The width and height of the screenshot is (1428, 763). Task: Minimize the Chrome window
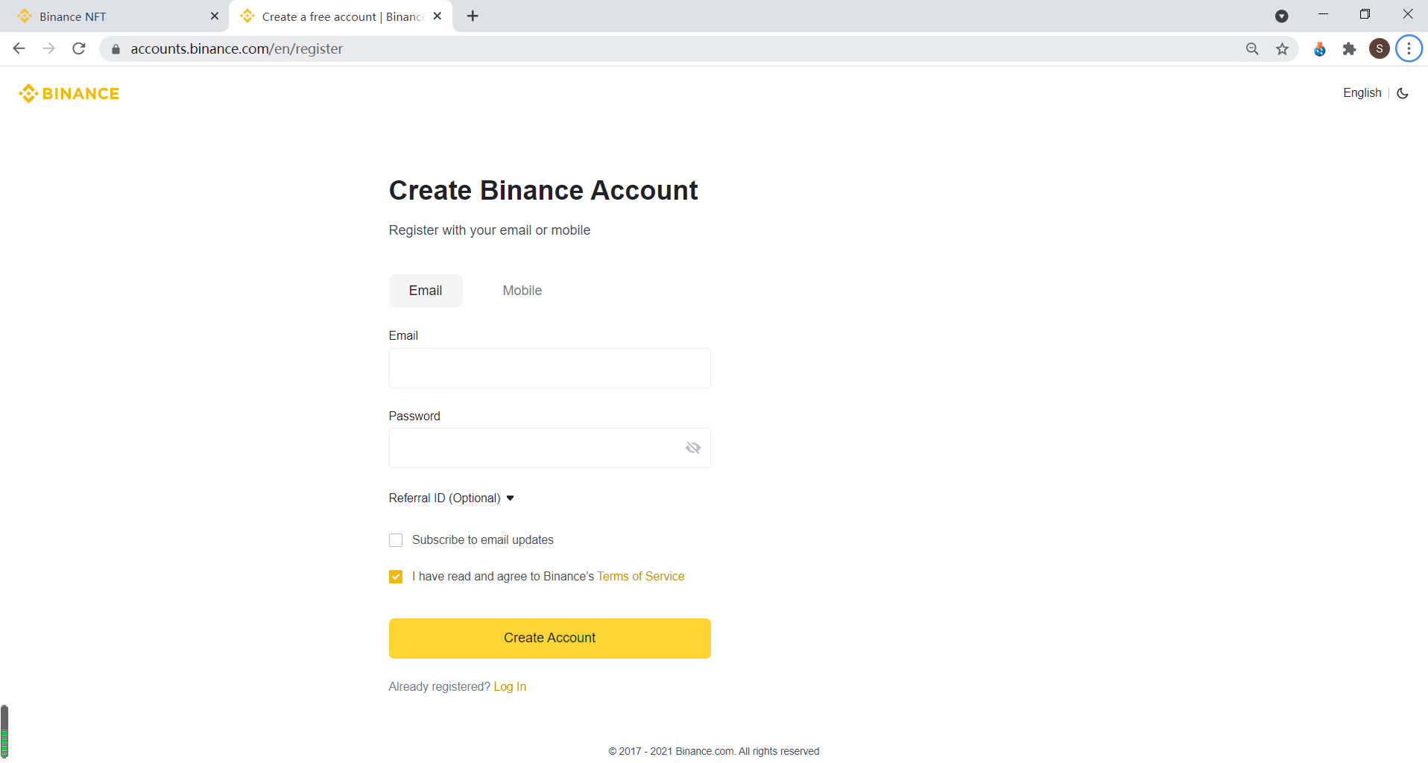[x=1323, y=14]
